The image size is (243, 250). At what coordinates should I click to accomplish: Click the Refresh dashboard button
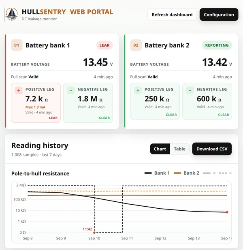[172, 15]
